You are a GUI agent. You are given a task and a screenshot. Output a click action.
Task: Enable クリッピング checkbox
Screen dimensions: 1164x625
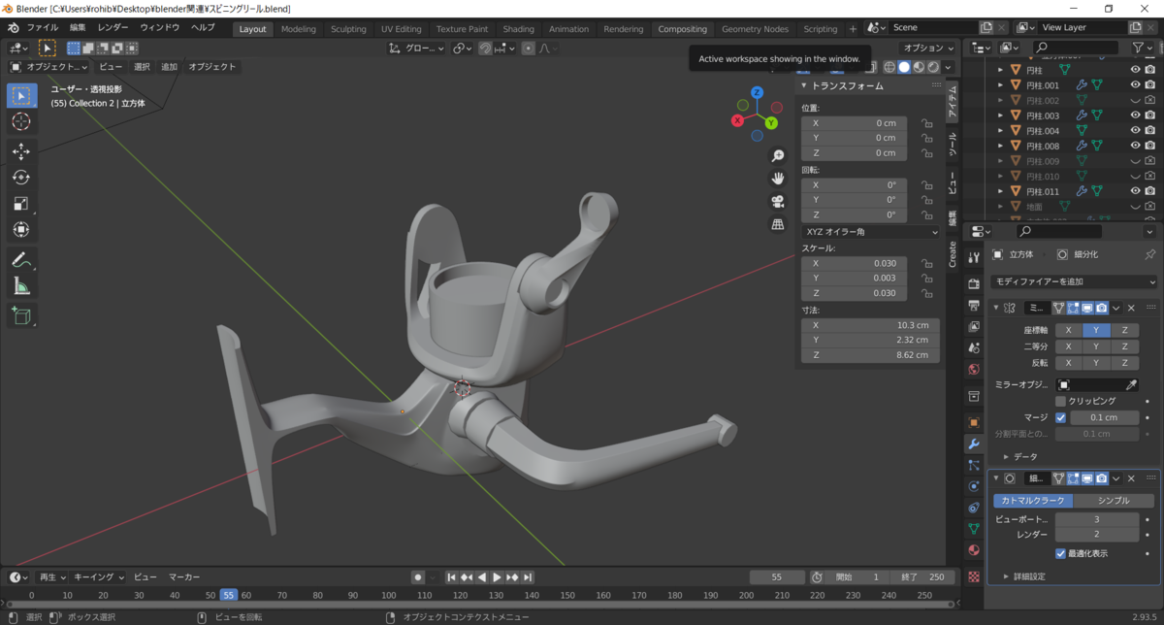coord(1060,401)
